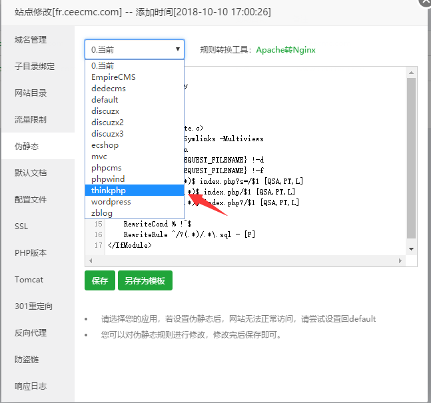Click 另存为模板 to save template
The height and width of the screenshot is (403, 431).
pos(145,280)
